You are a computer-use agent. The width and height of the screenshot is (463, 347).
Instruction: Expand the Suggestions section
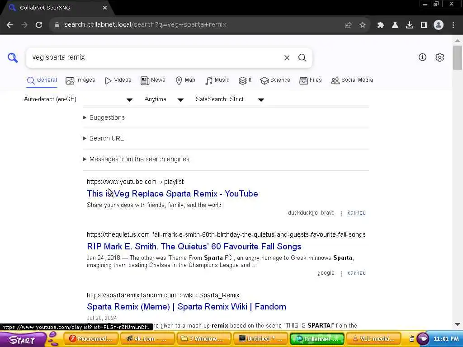coord(104,118)
